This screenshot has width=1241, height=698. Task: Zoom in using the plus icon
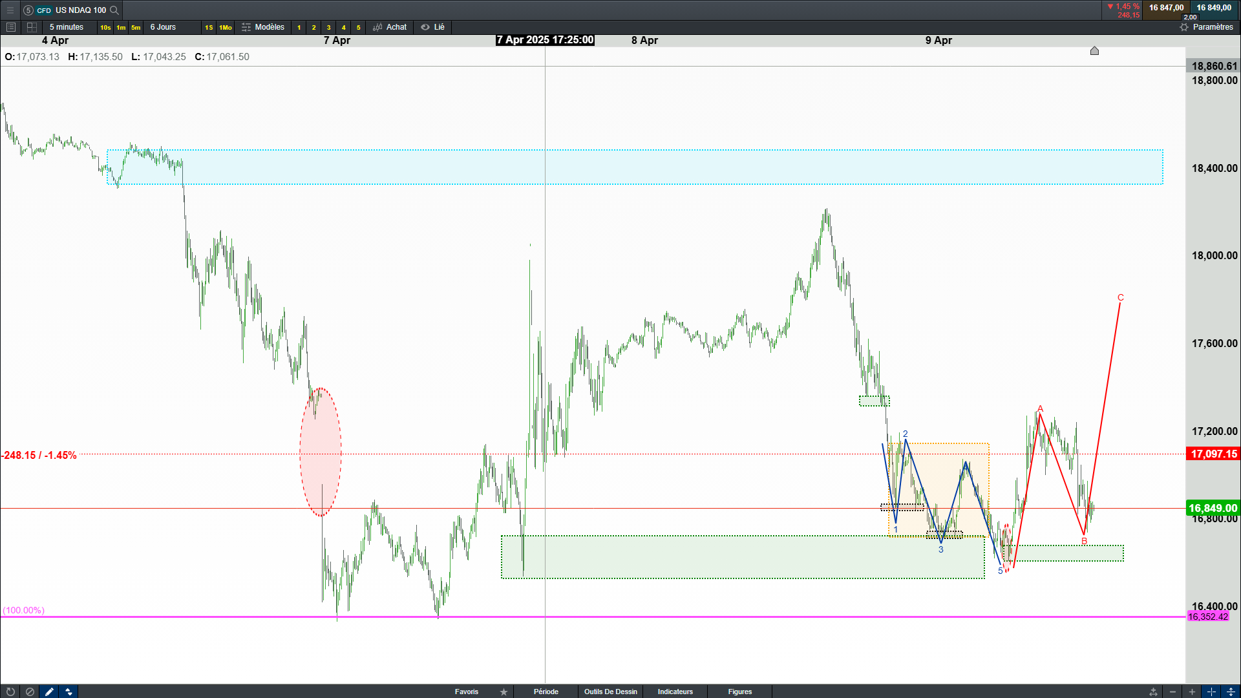coord(1192,692)
